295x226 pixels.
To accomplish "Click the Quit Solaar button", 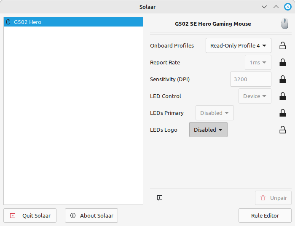I will pyautogui.click(x=30, y=215).
